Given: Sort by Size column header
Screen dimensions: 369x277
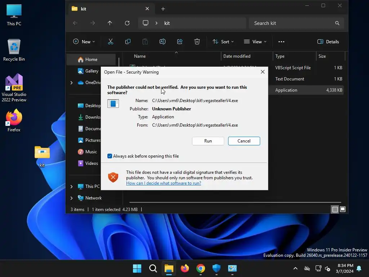Looking at the screenshot, I should (x=322, y=56).
